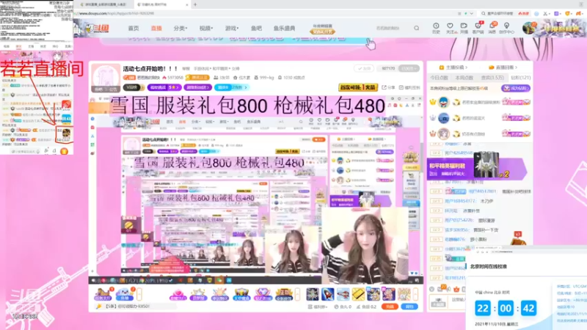Open 创作中心 bulb icon
This screenshot has height=330, width=587.
point(506,28)
